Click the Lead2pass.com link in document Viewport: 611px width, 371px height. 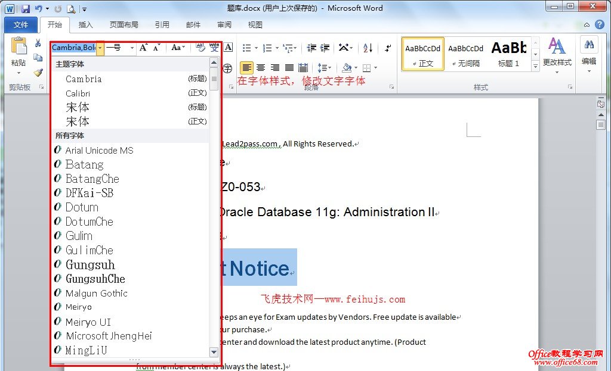251,144
